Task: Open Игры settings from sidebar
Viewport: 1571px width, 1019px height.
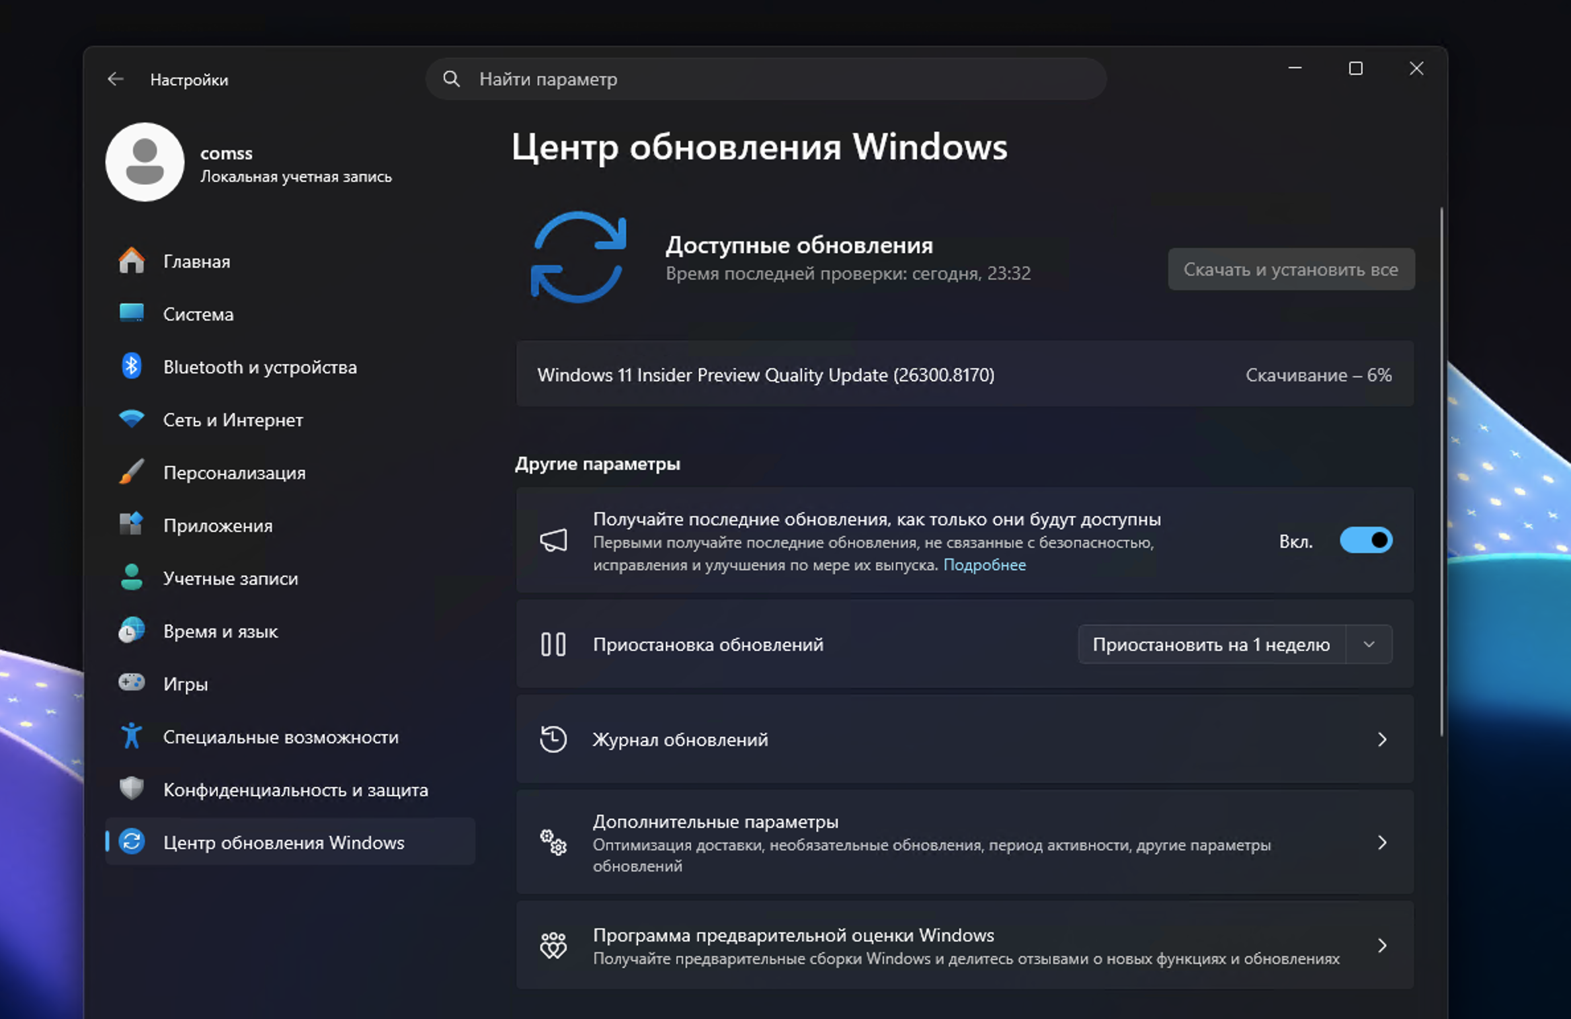Action: [186, 683]
